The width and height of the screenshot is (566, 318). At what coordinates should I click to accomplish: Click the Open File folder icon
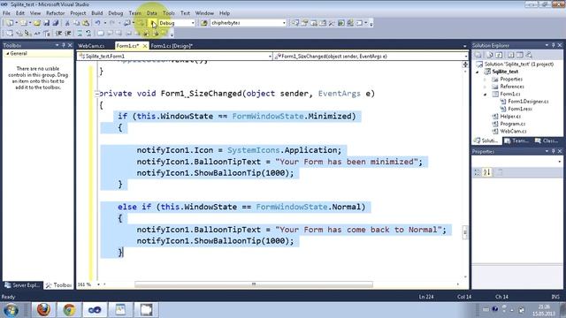tap(37, 23)
